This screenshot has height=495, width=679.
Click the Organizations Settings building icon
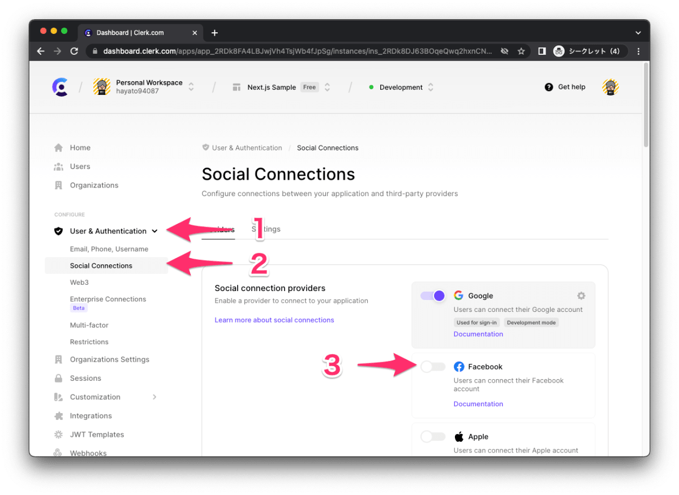pos(58,359)
